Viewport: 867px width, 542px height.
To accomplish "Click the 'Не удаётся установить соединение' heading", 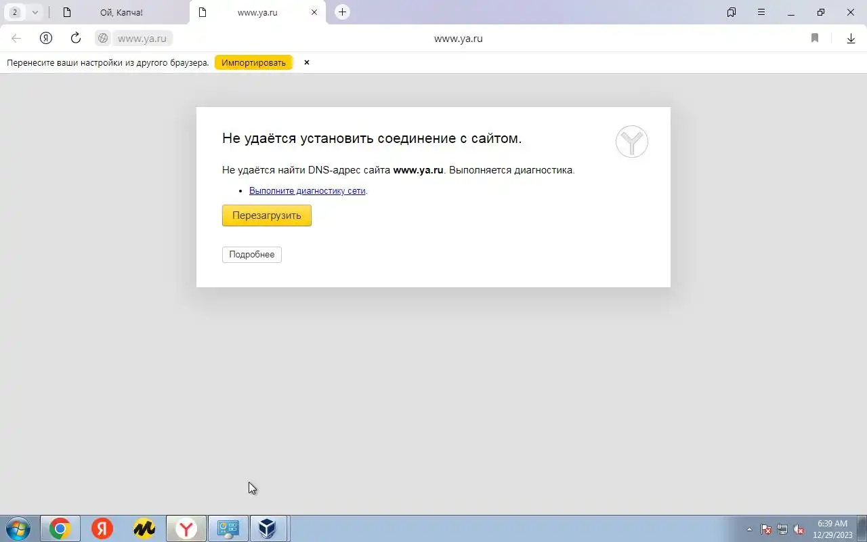I will pyautogui.click(x=372, y=138).
